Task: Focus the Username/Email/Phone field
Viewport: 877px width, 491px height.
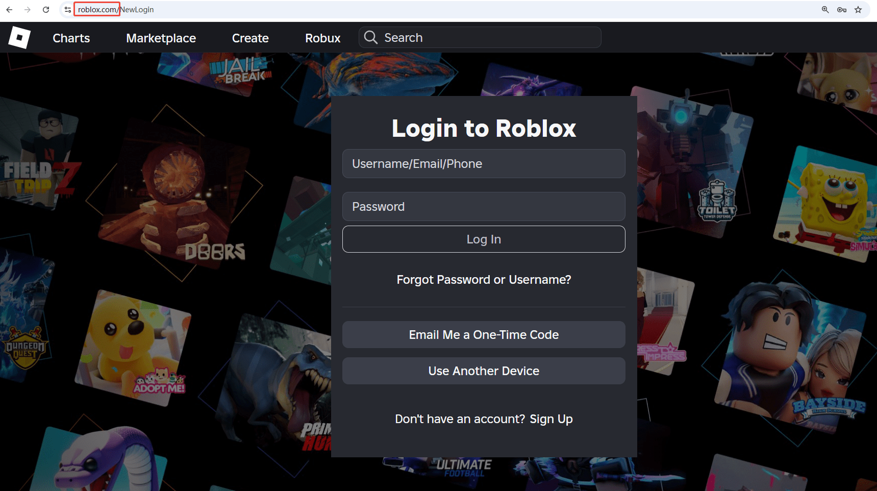Action: coord(484,164)
